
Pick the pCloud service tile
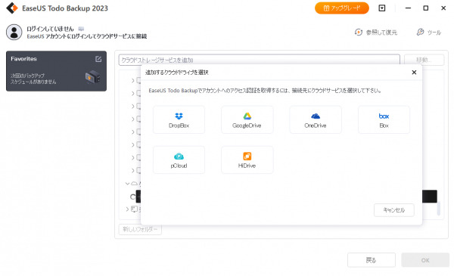(x=179, y=160)
